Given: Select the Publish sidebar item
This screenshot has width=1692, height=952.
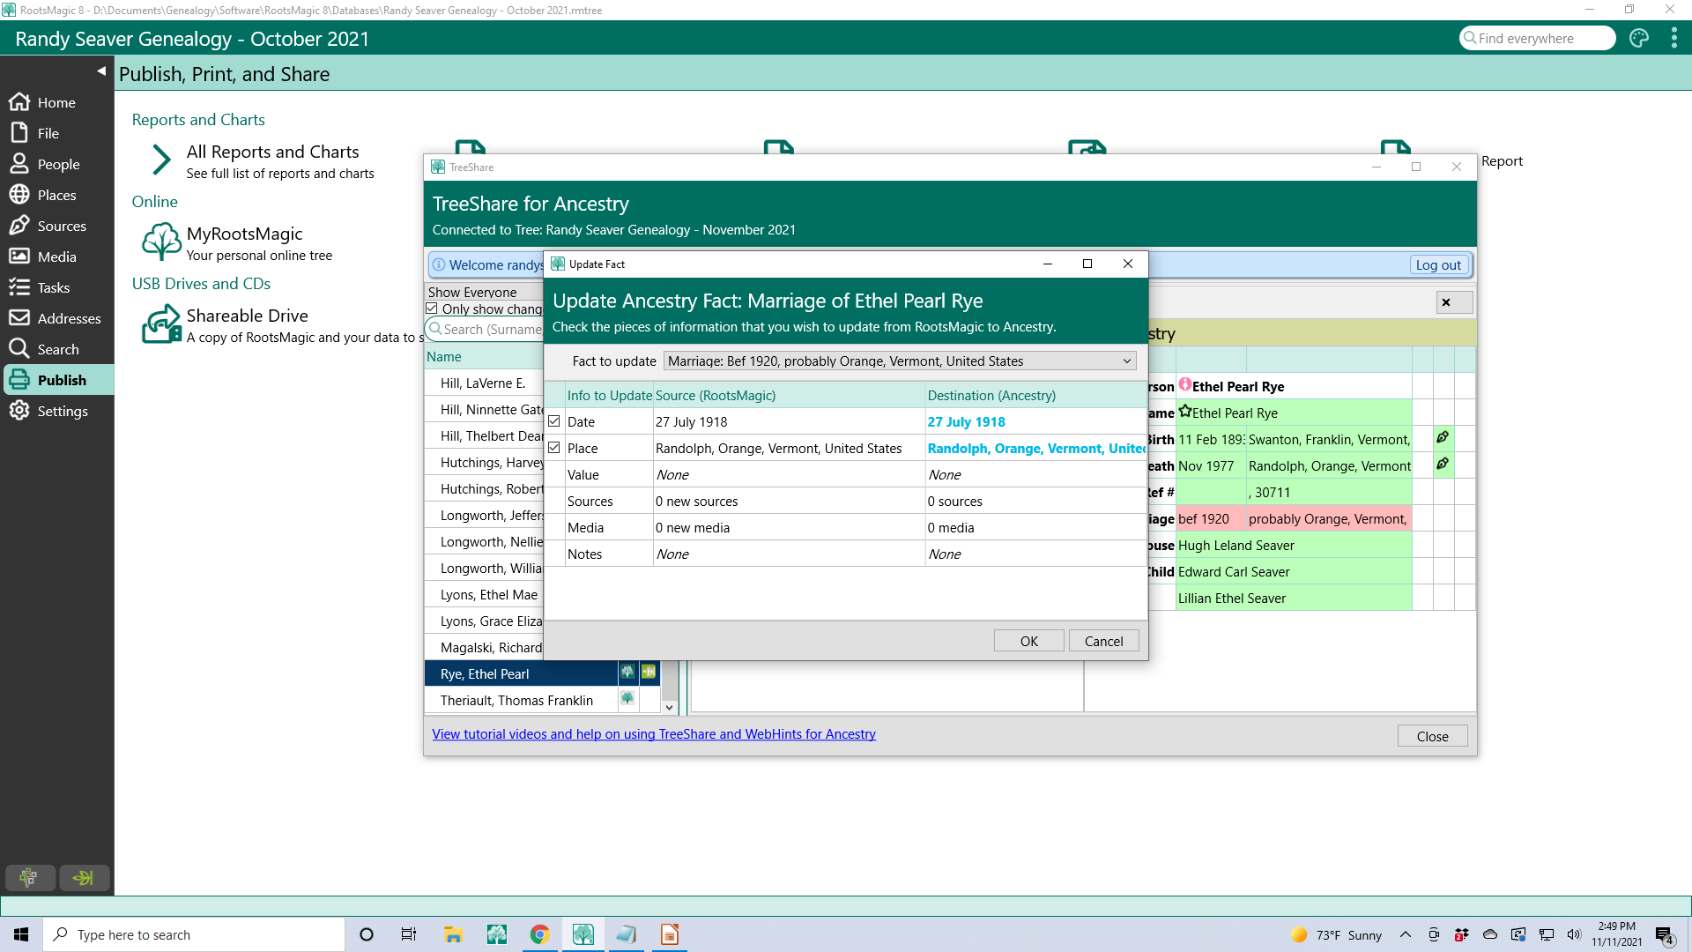Looking at the screenshot, I should pos(56,380).
